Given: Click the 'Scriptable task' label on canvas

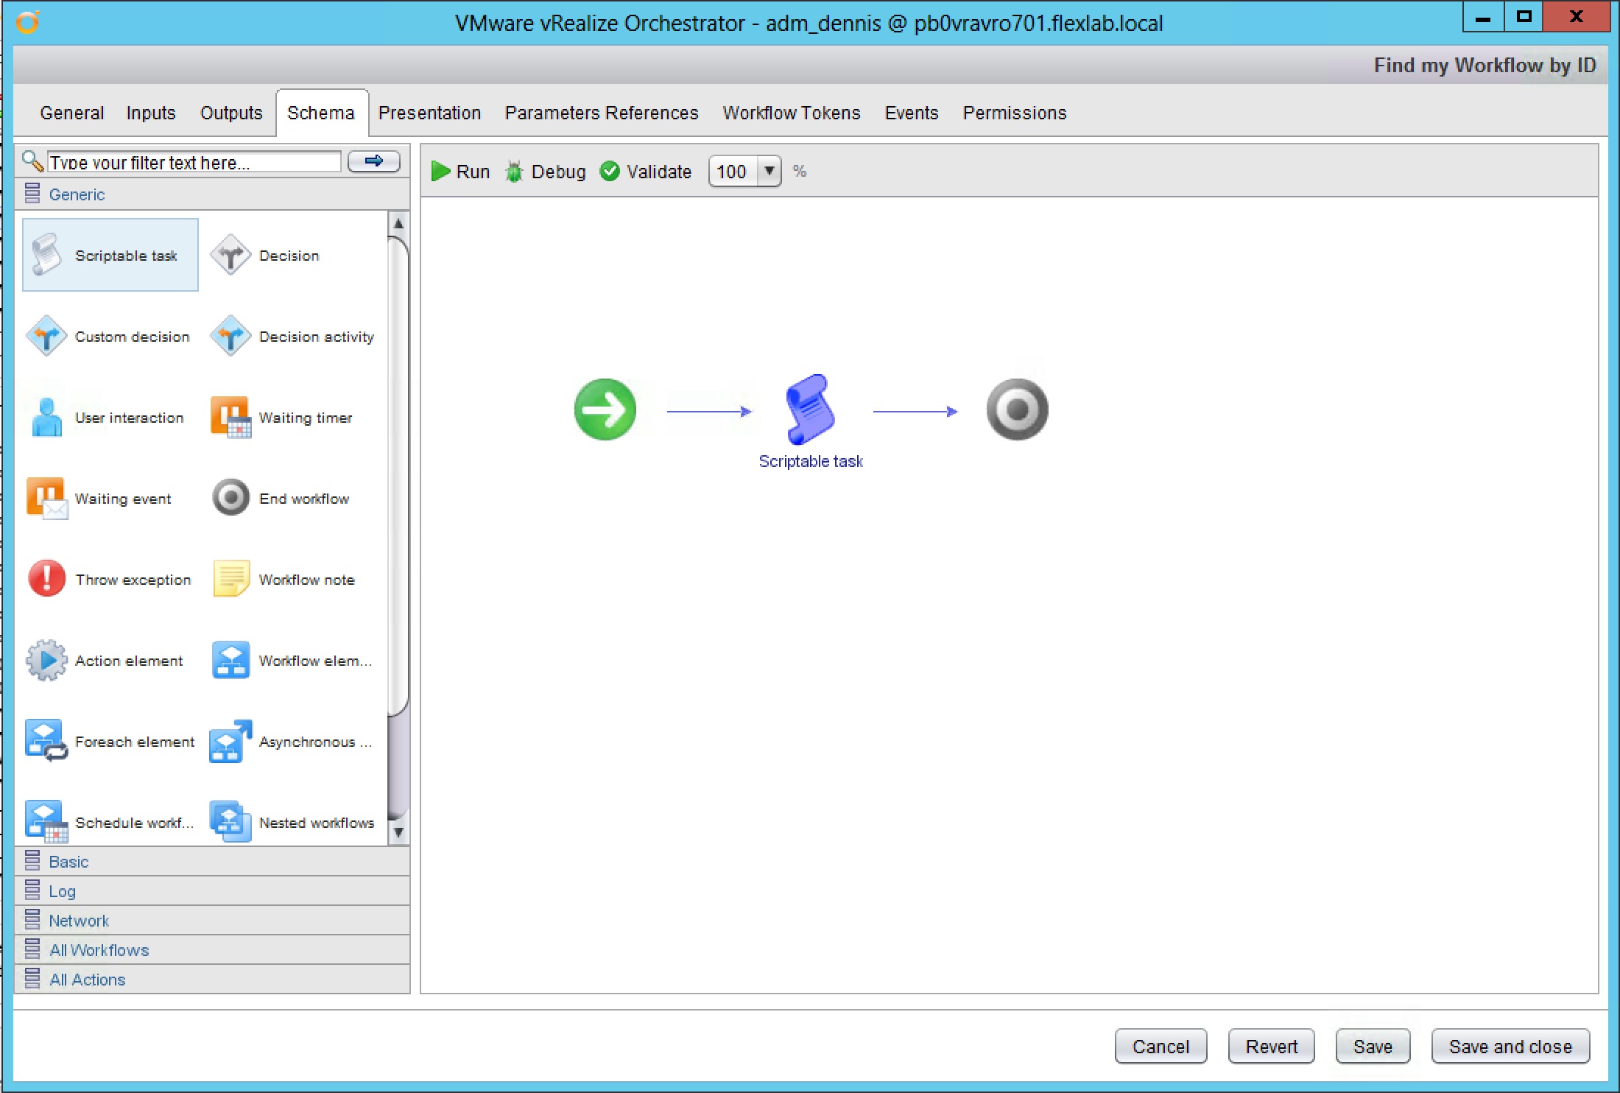Looking at the screenshot, I should click(x=811, y=461).
